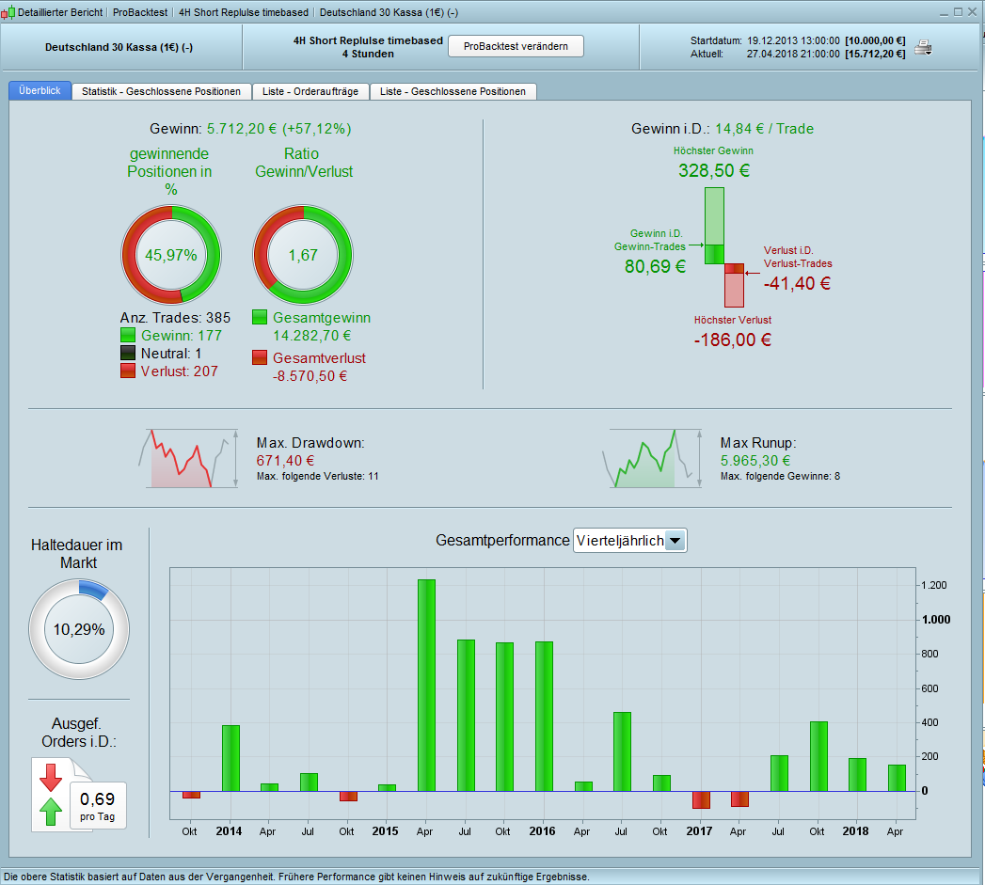Click the -41,40 € average loss value
Viewport: 985px width, 885px height.
(x=797, y=283)
